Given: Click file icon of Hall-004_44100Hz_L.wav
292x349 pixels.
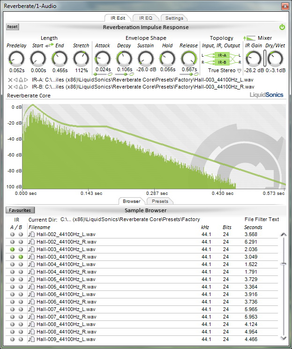Looking at the screenshot, I should 31,264.
